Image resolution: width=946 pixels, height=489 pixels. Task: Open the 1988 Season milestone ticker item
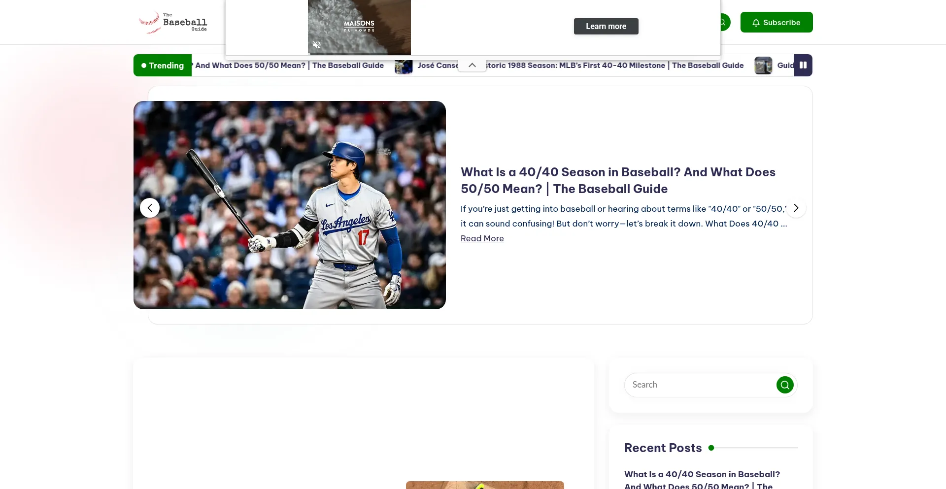(x=615, y=65)
